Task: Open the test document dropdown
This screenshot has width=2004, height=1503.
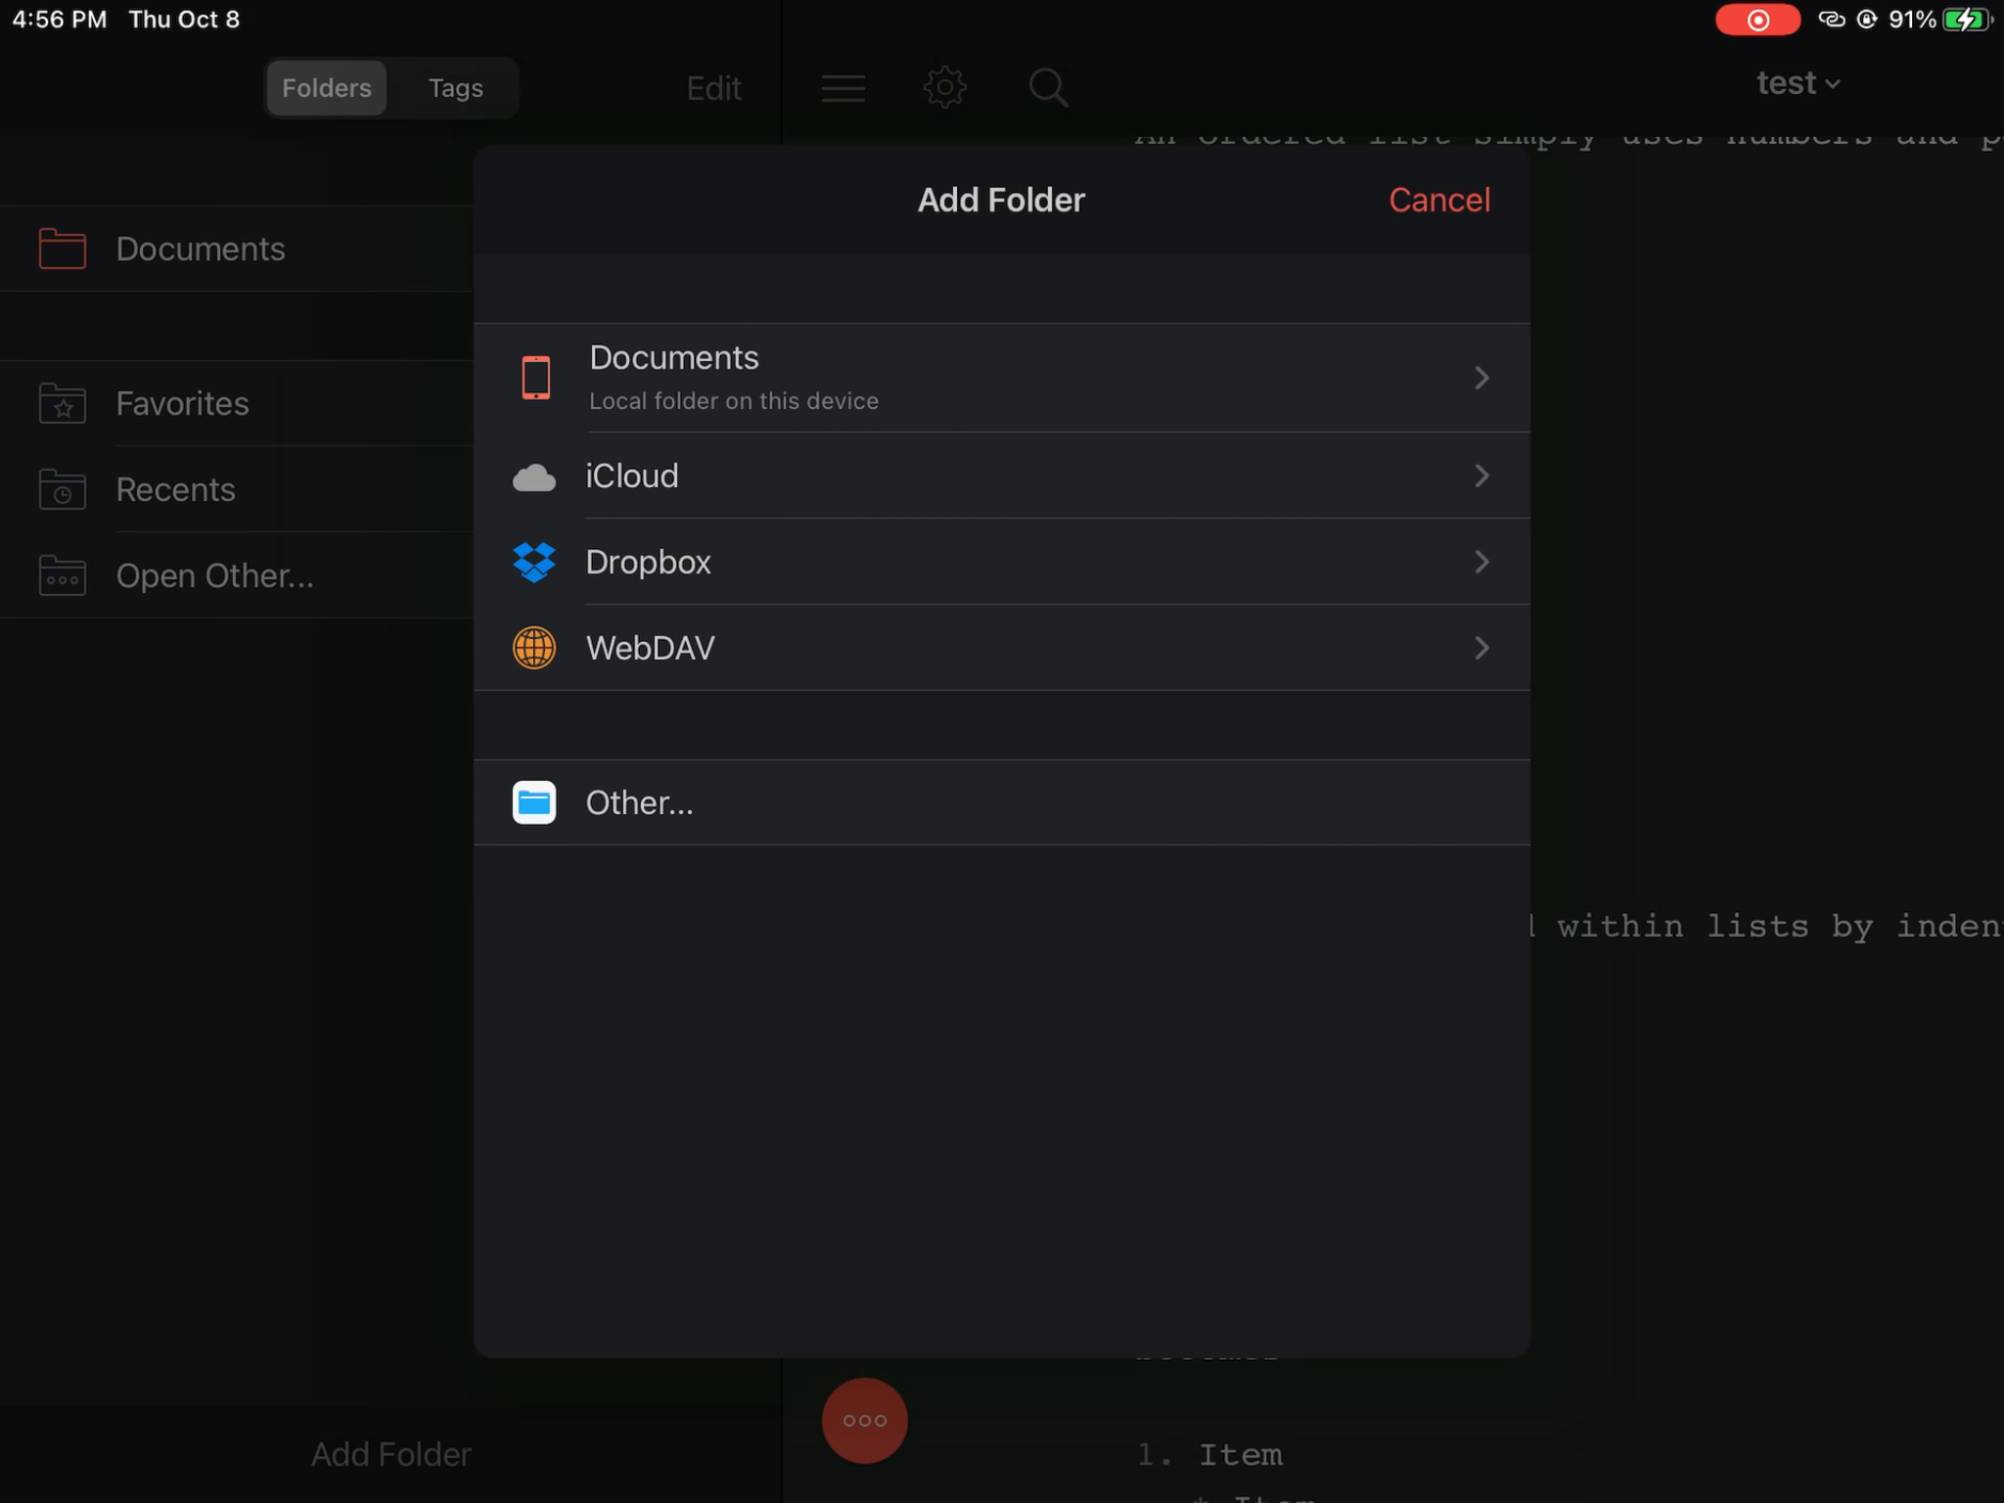Action: [x=1798, y=82]
